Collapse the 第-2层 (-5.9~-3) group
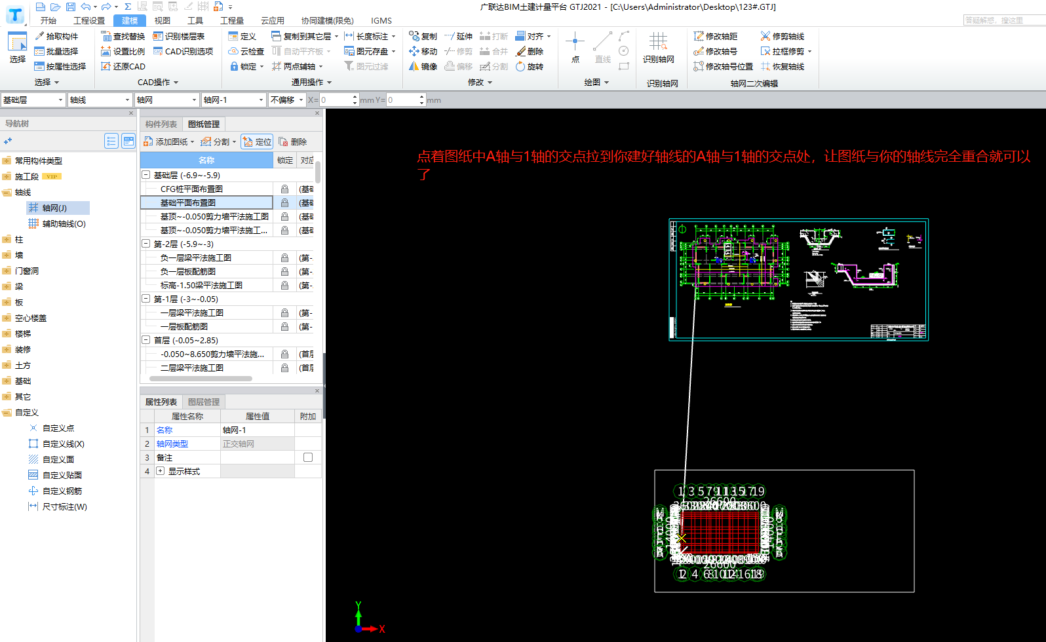This screenshot has height=642, width=1046. 146,244
